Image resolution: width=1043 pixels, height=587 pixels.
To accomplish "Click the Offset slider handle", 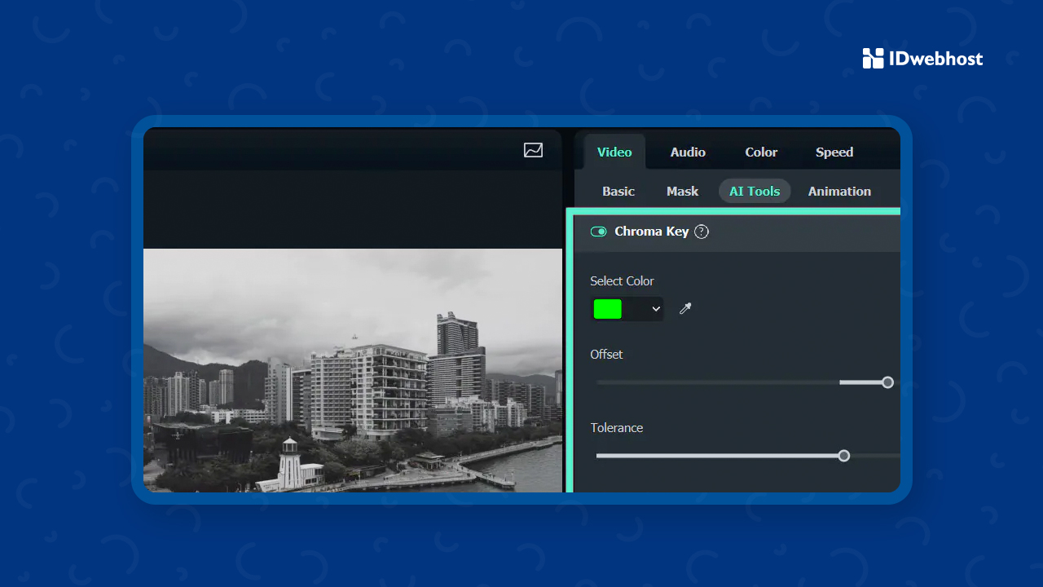I will 887,382.
